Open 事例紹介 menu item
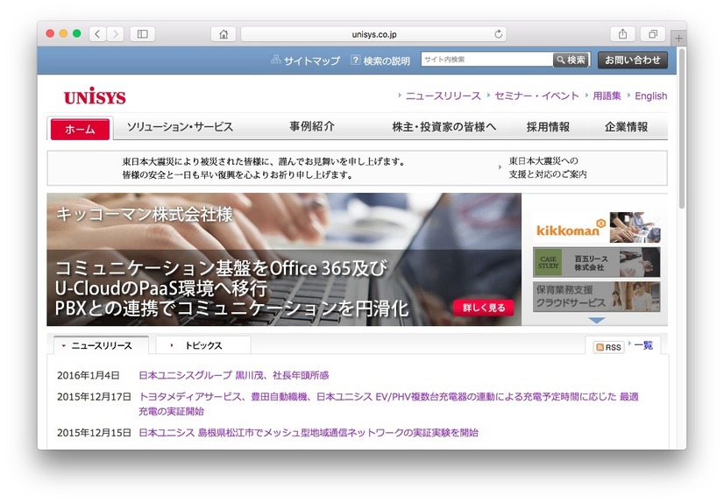 (312, 126)
